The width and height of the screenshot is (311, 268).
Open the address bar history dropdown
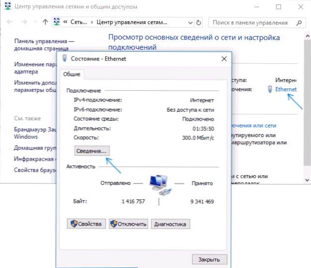(x=190, y=23)
